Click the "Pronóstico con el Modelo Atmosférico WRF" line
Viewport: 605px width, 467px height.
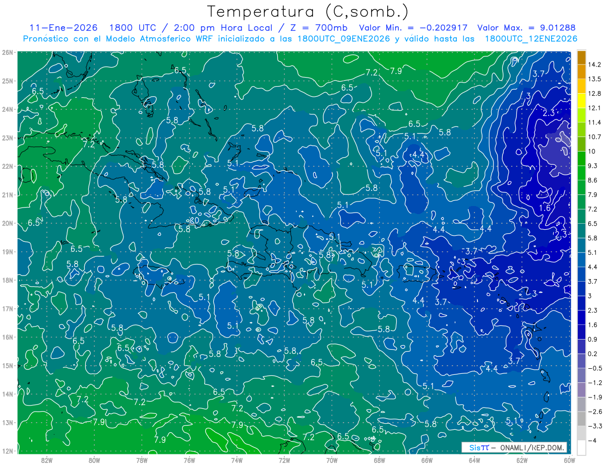(x=300, y=39)
